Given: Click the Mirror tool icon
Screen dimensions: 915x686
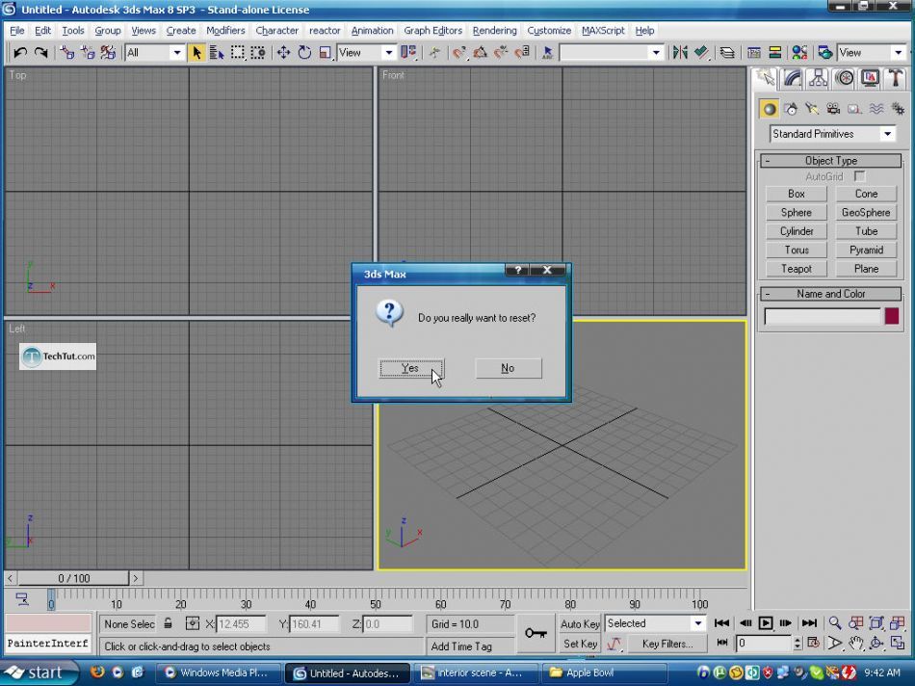Looking at the screenshot, I should [680, 53].
